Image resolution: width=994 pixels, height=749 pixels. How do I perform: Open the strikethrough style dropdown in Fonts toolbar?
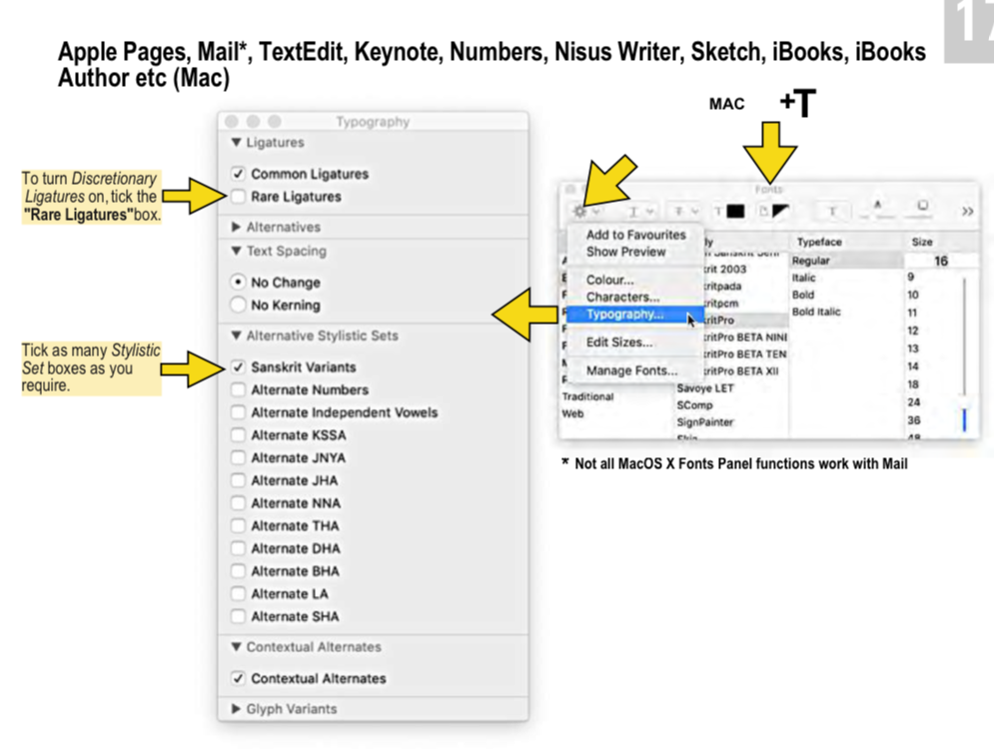[686, 211]
